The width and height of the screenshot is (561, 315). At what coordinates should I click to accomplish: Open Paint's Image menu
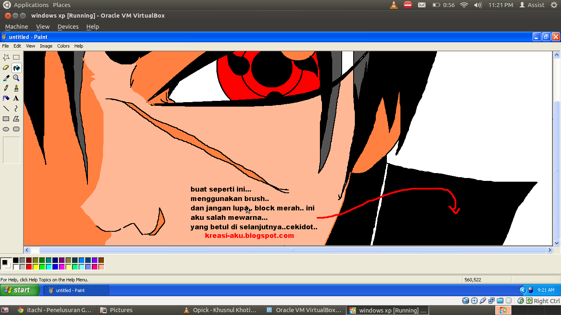click(x=46, y=46)
